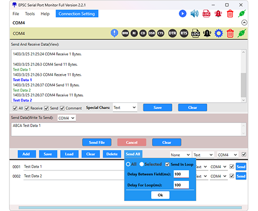Open the COM4 dropdown on row 0001
This screenshot has width=258, height=211.
(x=219, y=167)
